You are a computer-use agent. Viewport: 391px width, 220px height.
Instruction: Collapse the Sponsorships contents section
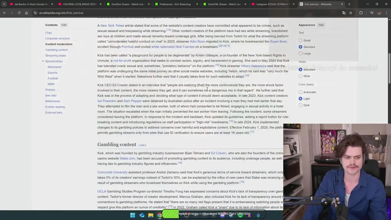(43, 61)
